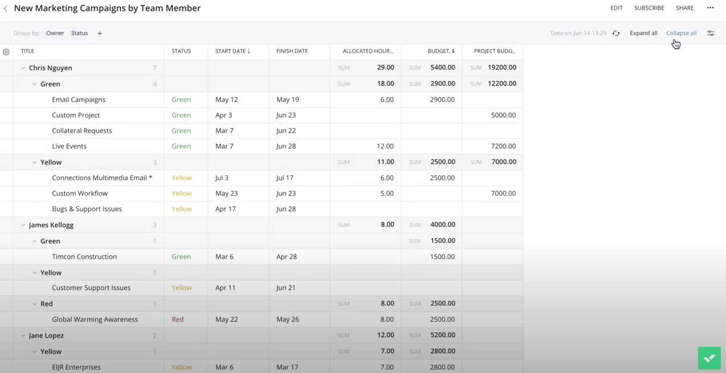Open the Email Campaigns row
Image resolution: width=726 pixels, height=373 pixels.
79,100
